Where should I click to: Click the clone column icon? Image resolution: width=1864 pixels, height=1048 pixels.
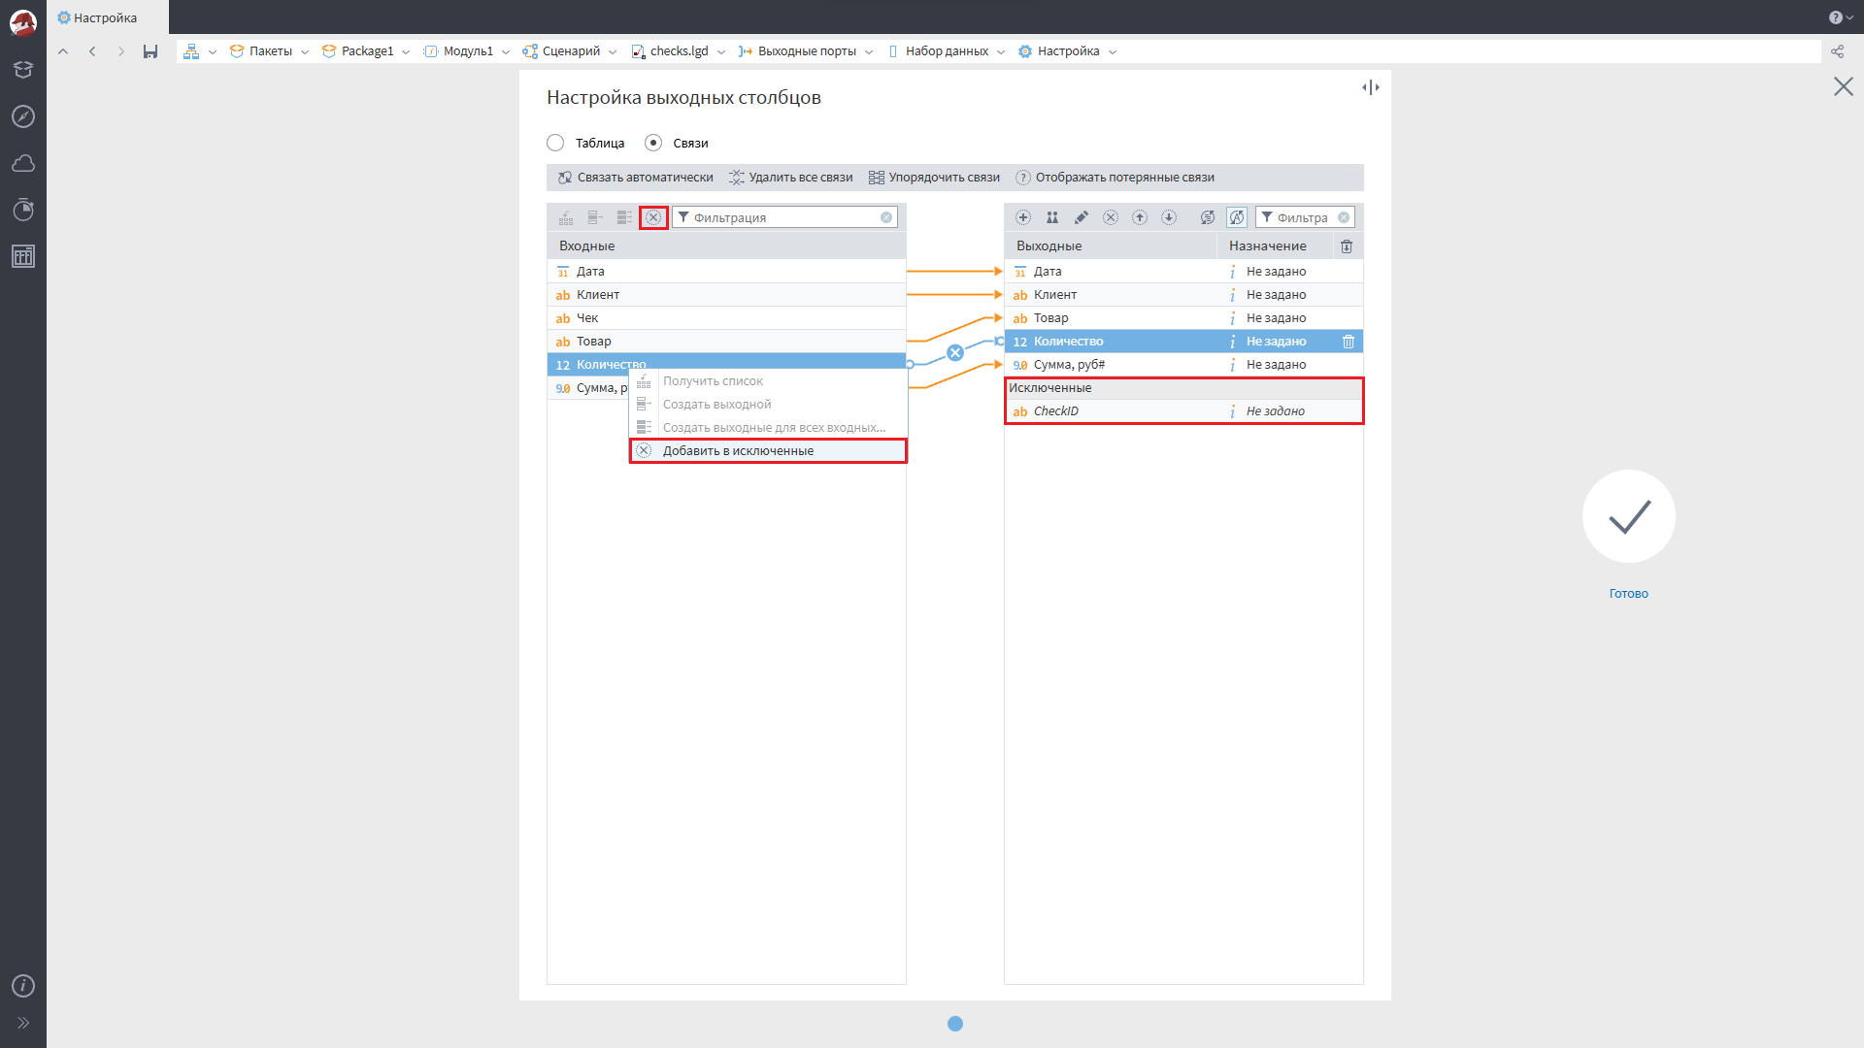[1052, 217]
